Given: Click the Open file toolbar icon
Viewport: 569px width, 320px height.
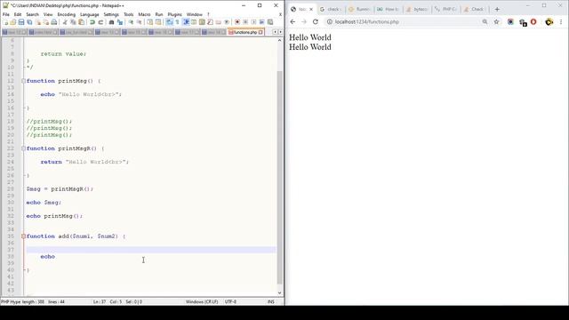Looking at the screenshot, I should [13, 22].
